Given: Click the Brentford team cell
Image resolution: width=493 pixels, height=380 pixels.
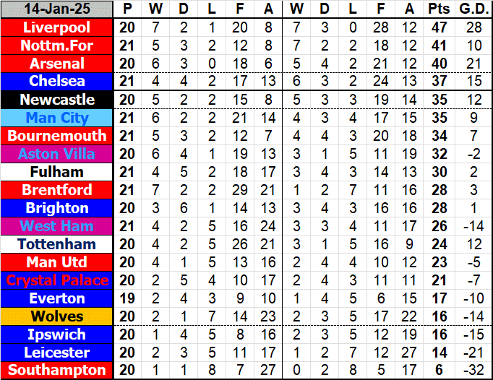Looking at the screenshot, I should (57, 190).
